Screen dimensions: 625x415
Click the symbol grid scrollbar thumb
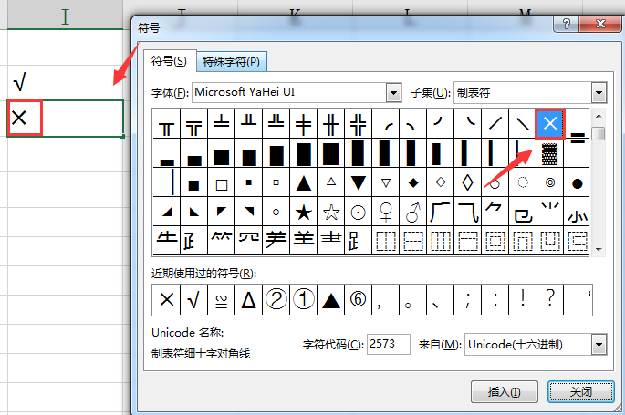tap(598, 133)
